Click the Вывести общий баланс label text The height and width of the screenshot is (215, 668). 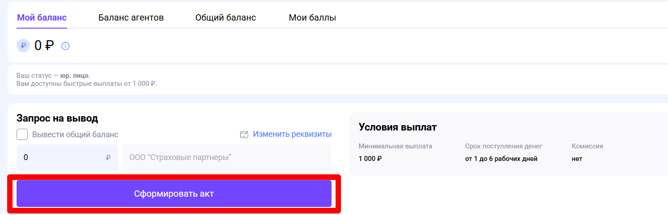pos(75,135)
